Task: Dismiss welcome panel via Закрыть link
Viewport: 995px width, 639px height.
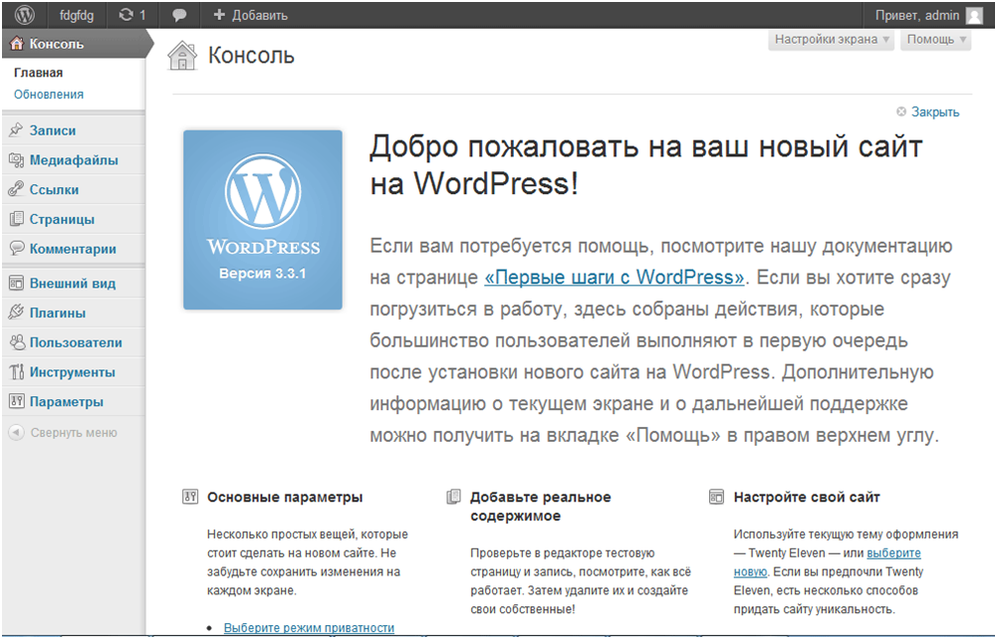Action: pyautogui.click(x=935, y=111)
